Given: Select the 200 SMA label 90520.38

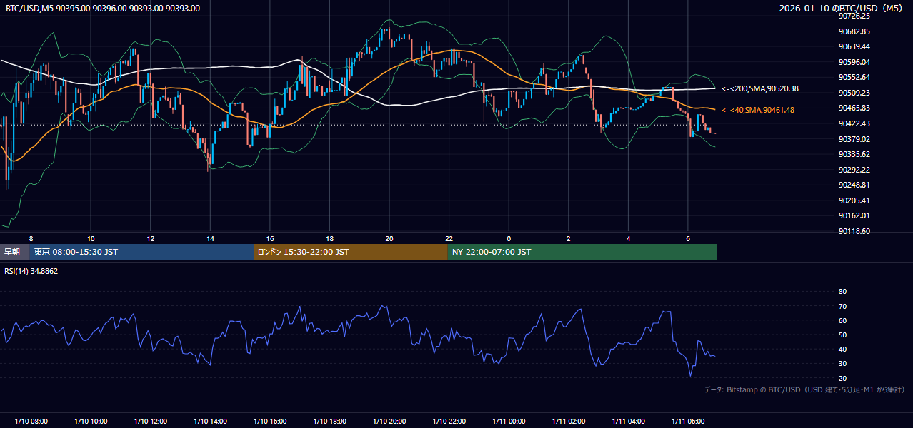Looking at the screenshot, I should [760, 88].
